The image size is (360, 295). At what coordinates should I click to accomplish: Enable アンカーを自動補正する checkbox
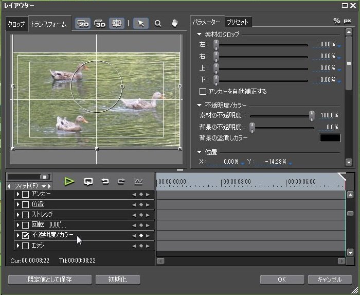pos(203,92)
